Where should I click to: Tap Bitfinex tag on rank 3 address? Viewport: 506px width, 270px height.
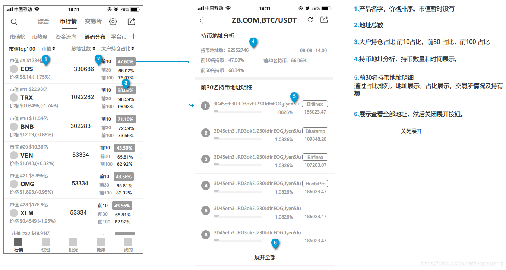click(315, 157)
